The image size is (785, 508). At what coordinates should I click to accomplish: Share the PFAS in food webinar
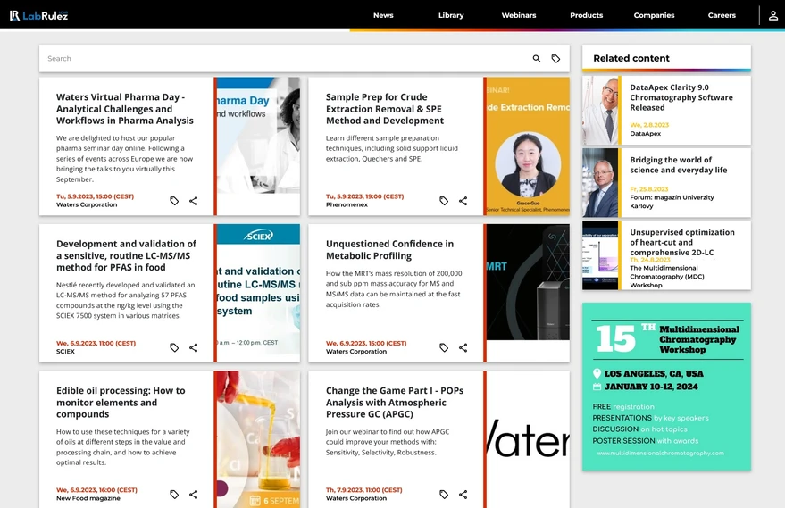tap(193, 347)
